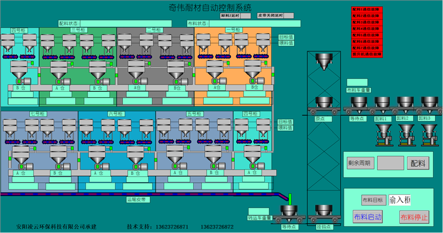Select the transfer cart under the conveyor outlet

click(x=289, y=212)
